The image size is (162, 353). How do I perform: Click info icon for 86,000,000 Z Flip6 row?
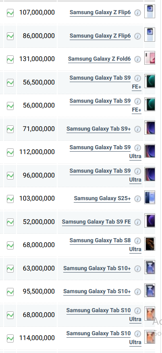click(137, 36)
